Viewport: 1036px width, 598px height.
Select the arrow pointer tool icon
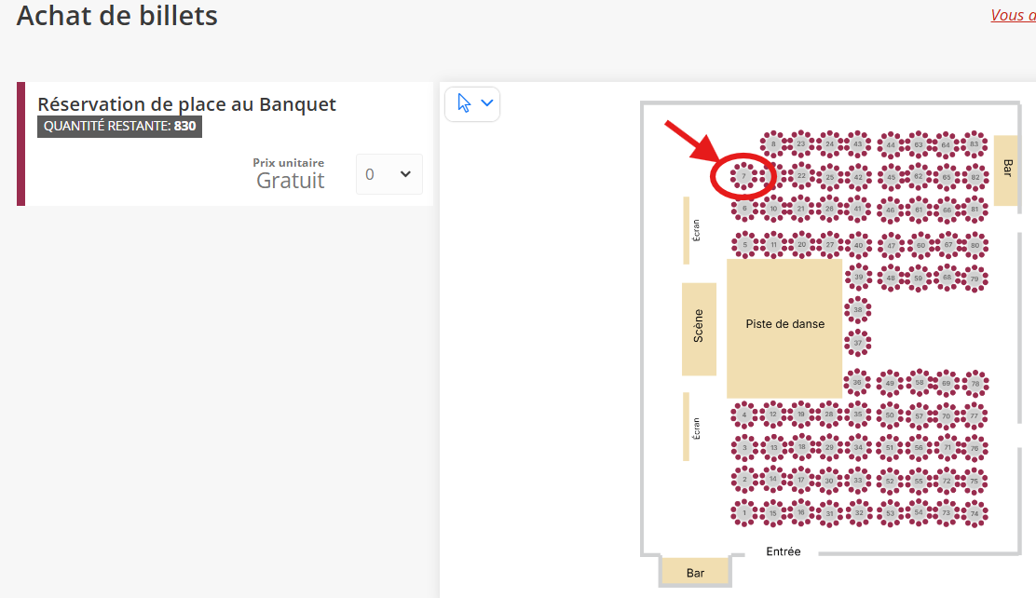click(464, 103)
